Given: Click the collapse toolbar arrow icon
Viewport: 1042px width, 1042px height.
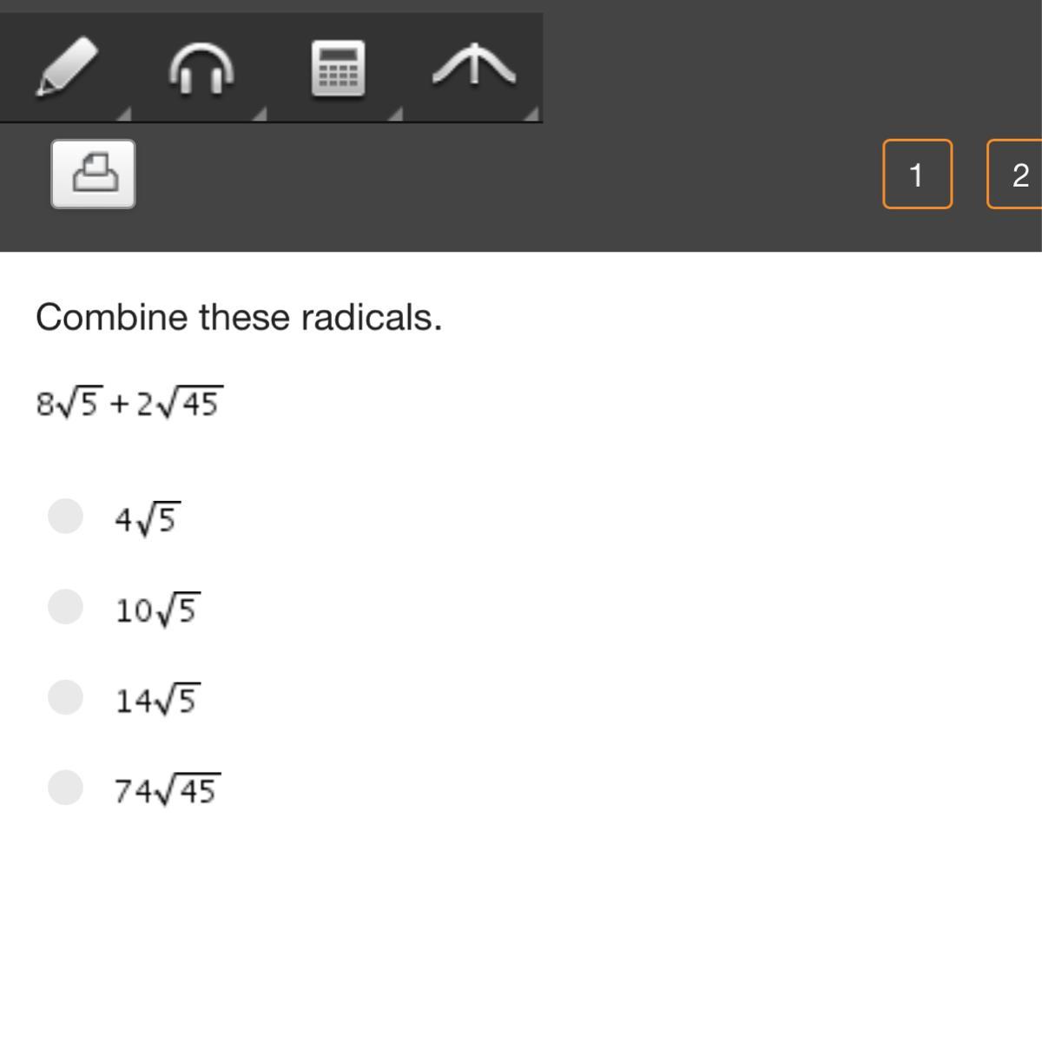Looking at the screenshot, I should coord(474,66).
